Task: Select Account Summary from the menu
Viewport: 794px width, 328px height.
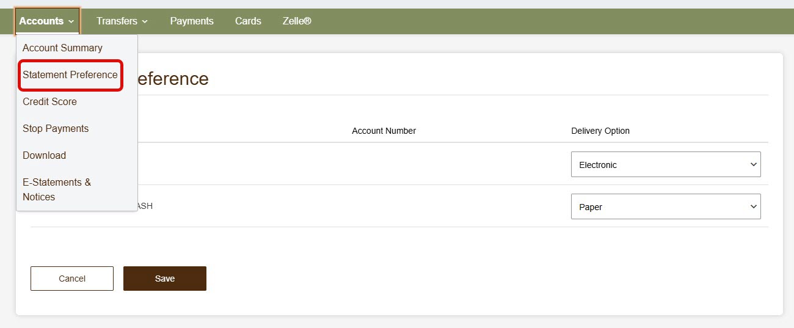Action: tap(62, 48)
